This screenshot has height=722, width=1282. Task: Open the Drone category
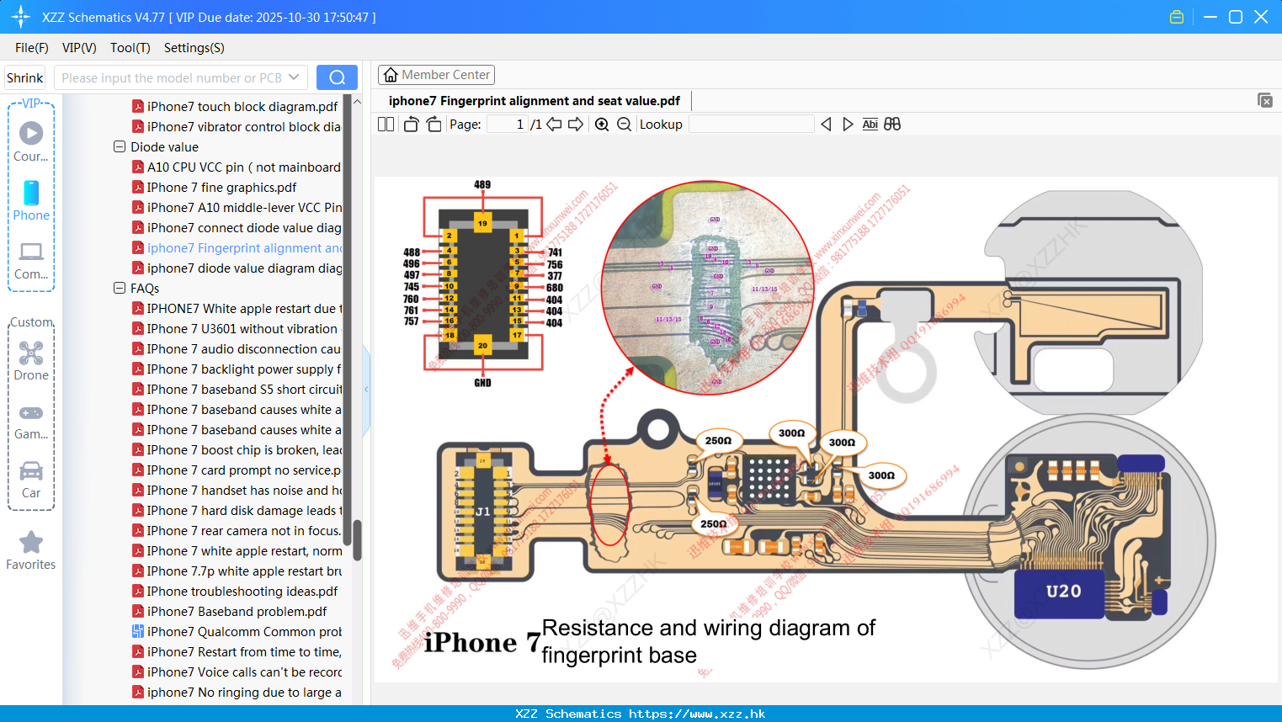click(31, 361)
